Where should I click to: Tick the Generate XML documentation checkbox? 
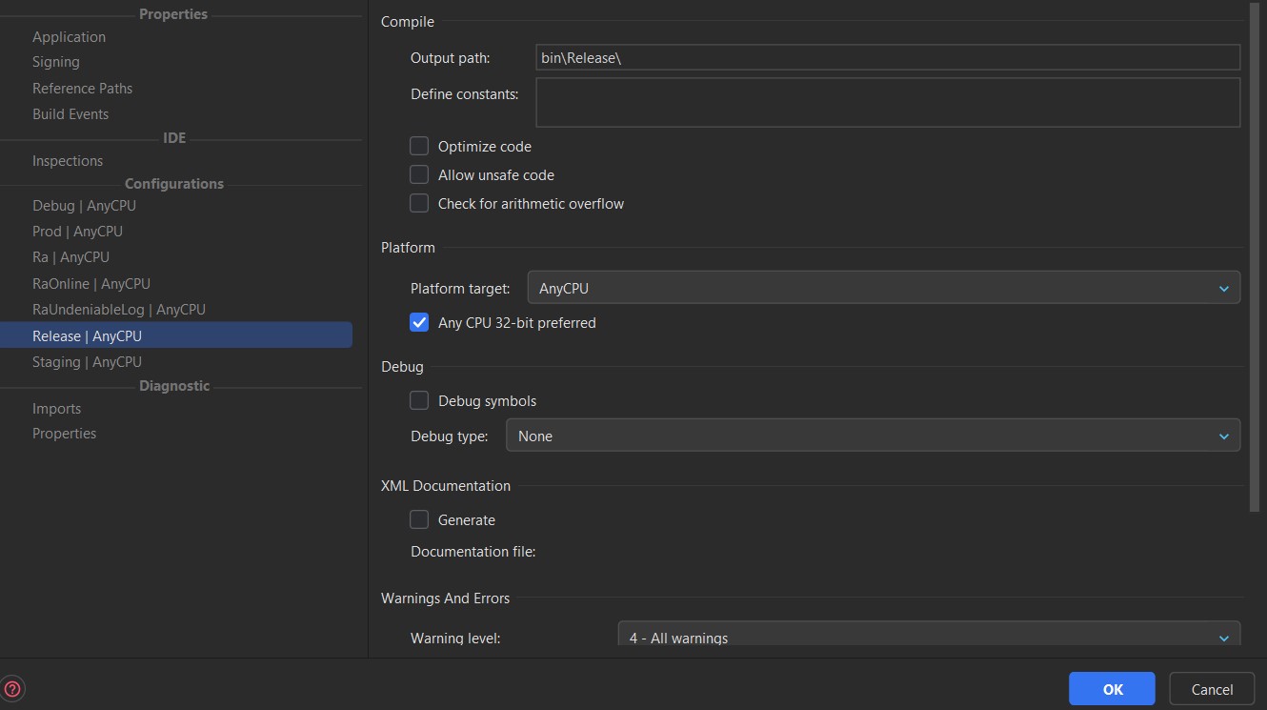[x=419, y=519]
